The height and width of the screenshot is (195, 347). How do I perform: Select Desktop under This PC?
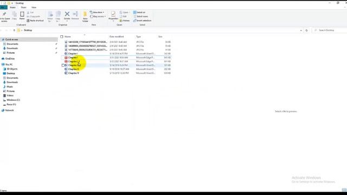point(9,74)
